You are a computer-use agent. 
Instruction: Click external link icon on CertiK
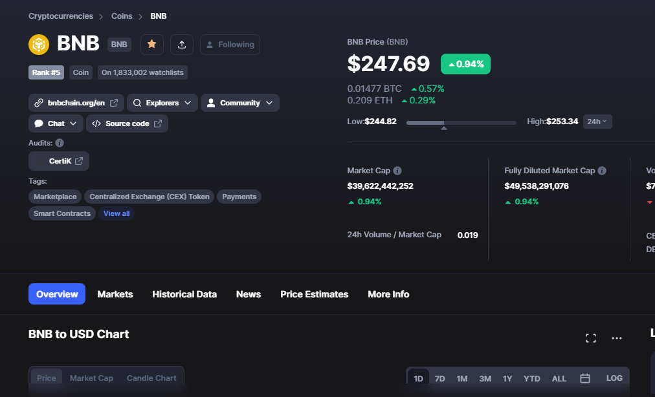point(79,161)
